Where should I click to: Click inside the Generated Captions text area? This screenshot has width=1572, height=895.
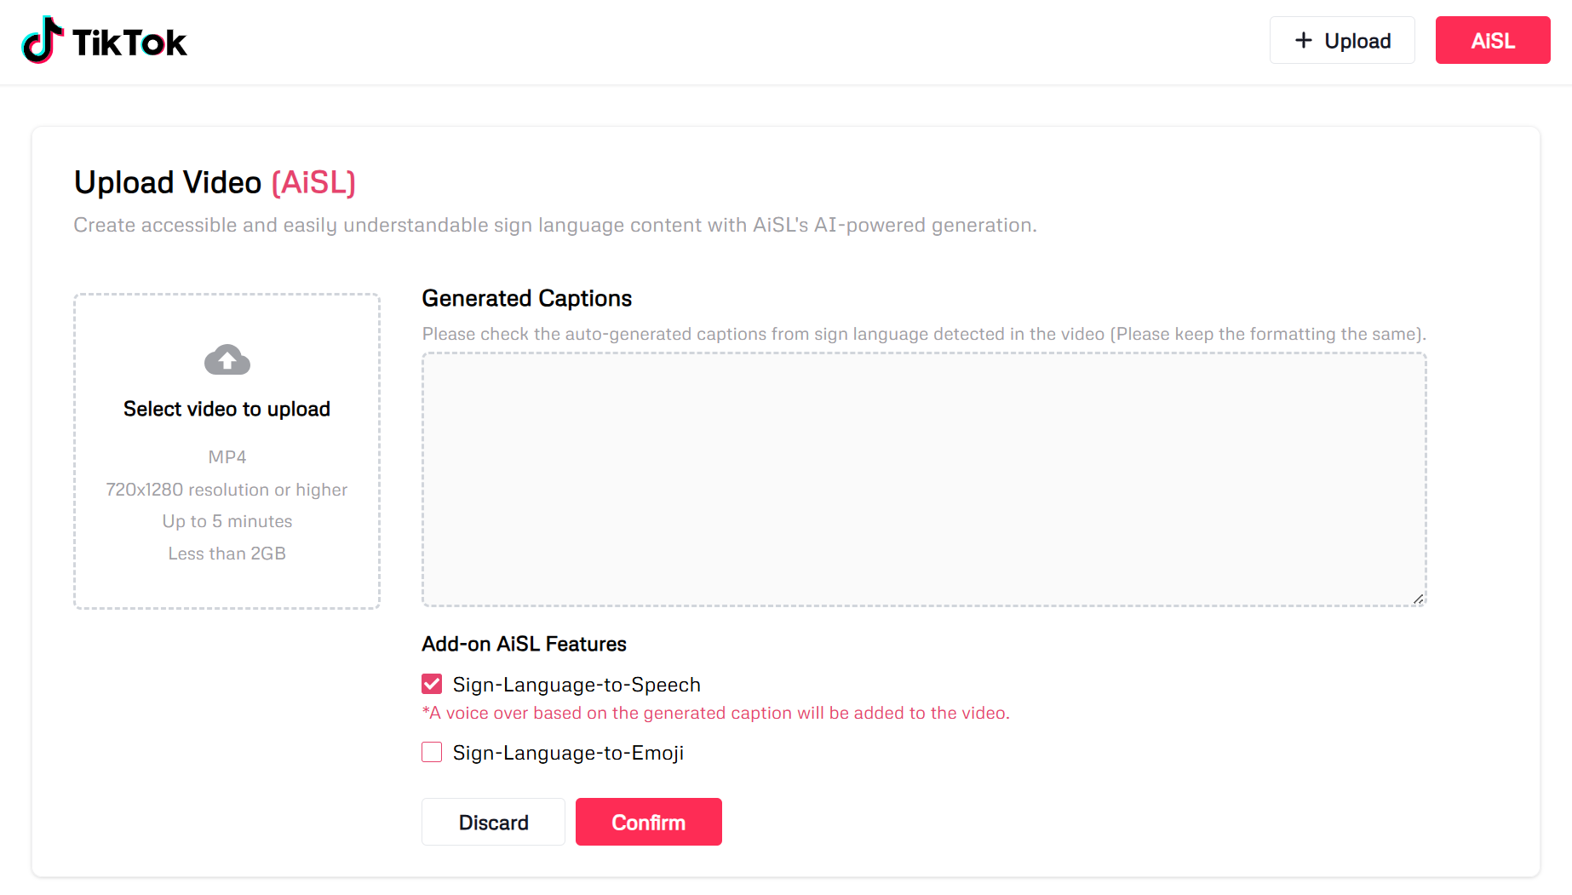[x=924, y=479]
